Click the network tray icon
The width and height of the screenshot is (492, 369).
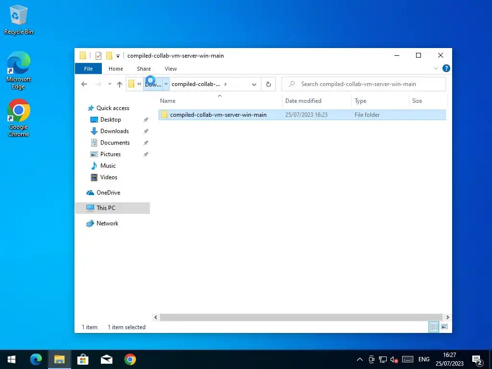(383, 359)
